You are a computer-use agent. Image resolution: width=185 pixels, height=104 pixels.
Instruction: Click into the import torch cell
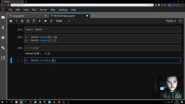103,29
